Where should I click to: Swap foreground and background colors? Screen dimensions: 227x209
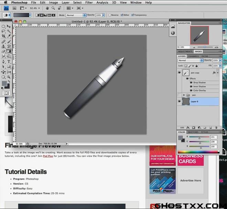tap(9, 82)
